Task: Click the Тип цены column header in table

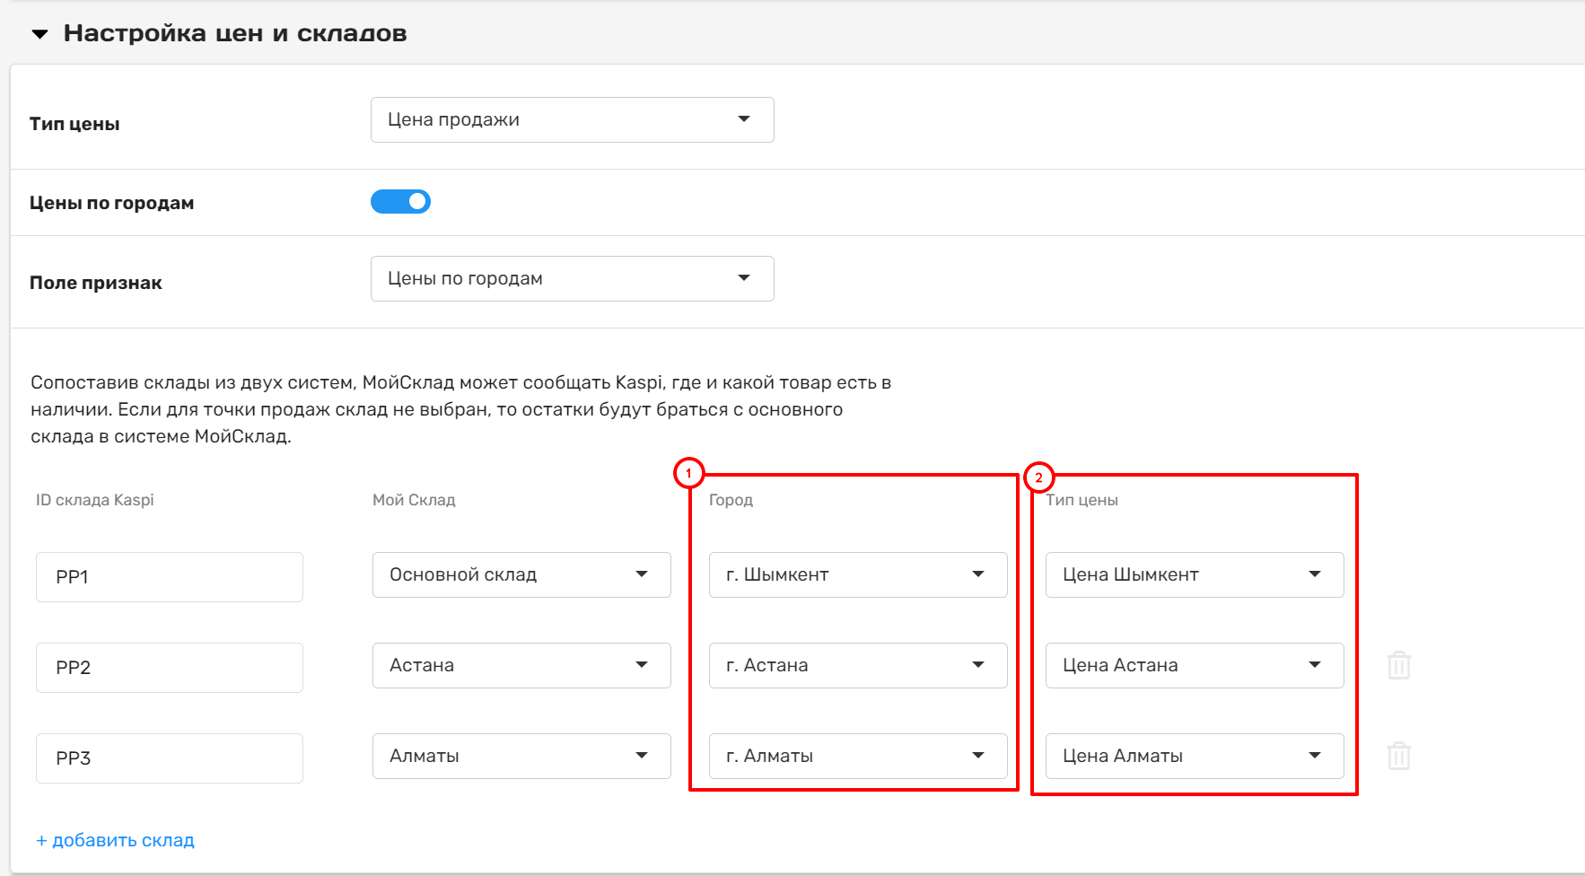Action: [1081, 500]
